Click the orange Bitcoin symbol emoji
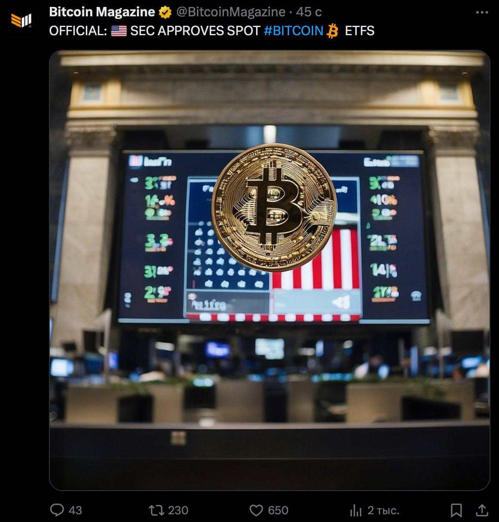 click(332, 31)
